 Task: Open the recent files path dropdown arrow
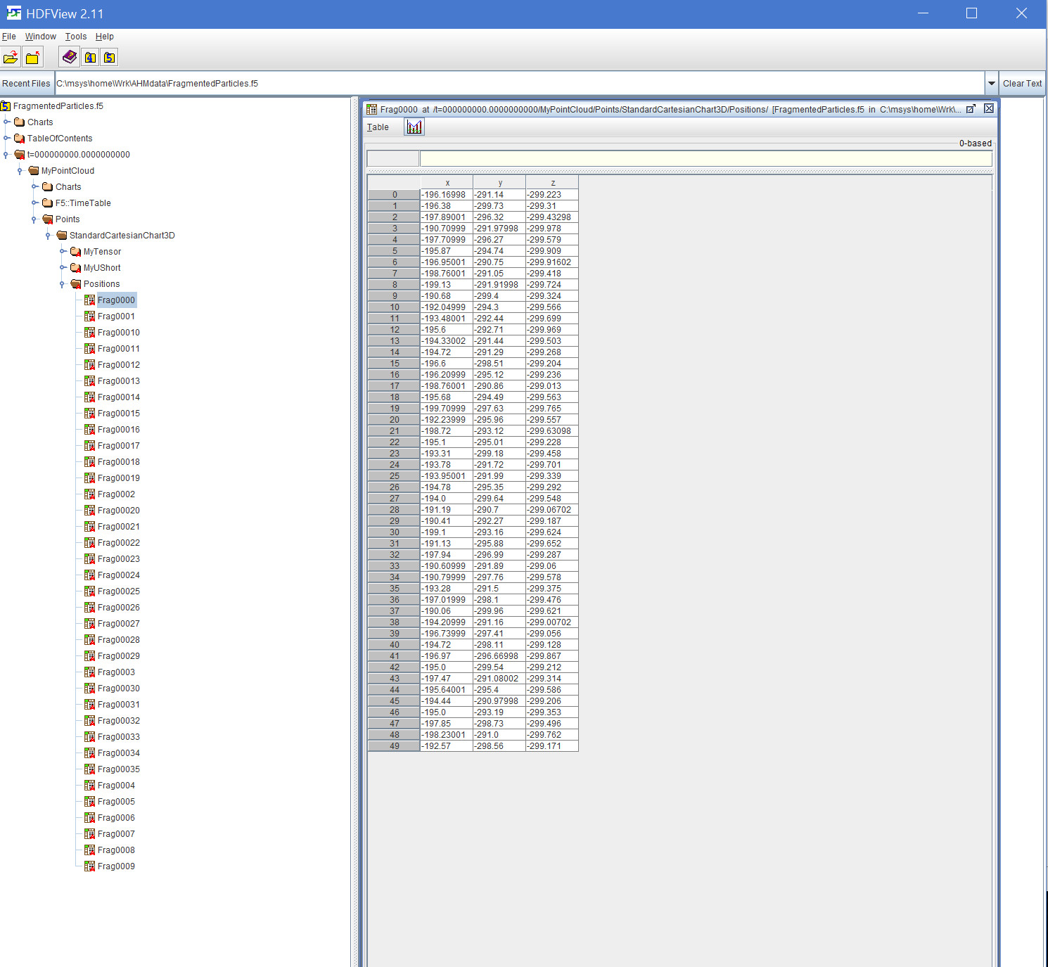coord(991,84)
